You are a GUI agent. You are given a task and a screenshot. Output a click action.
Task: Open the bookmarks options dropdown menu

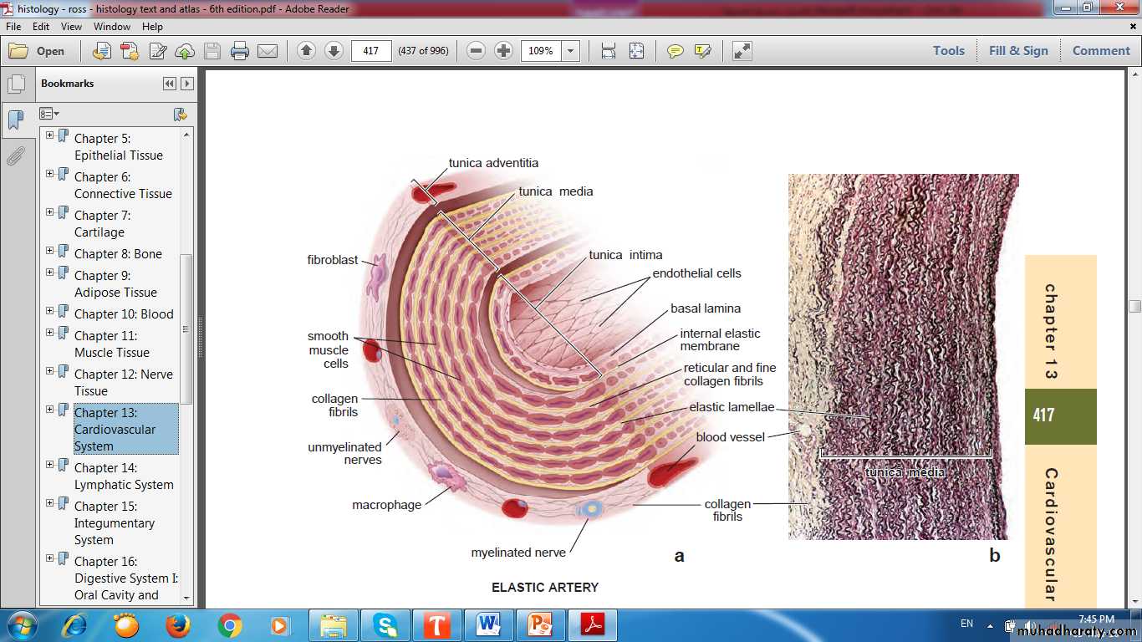point(49,114)
